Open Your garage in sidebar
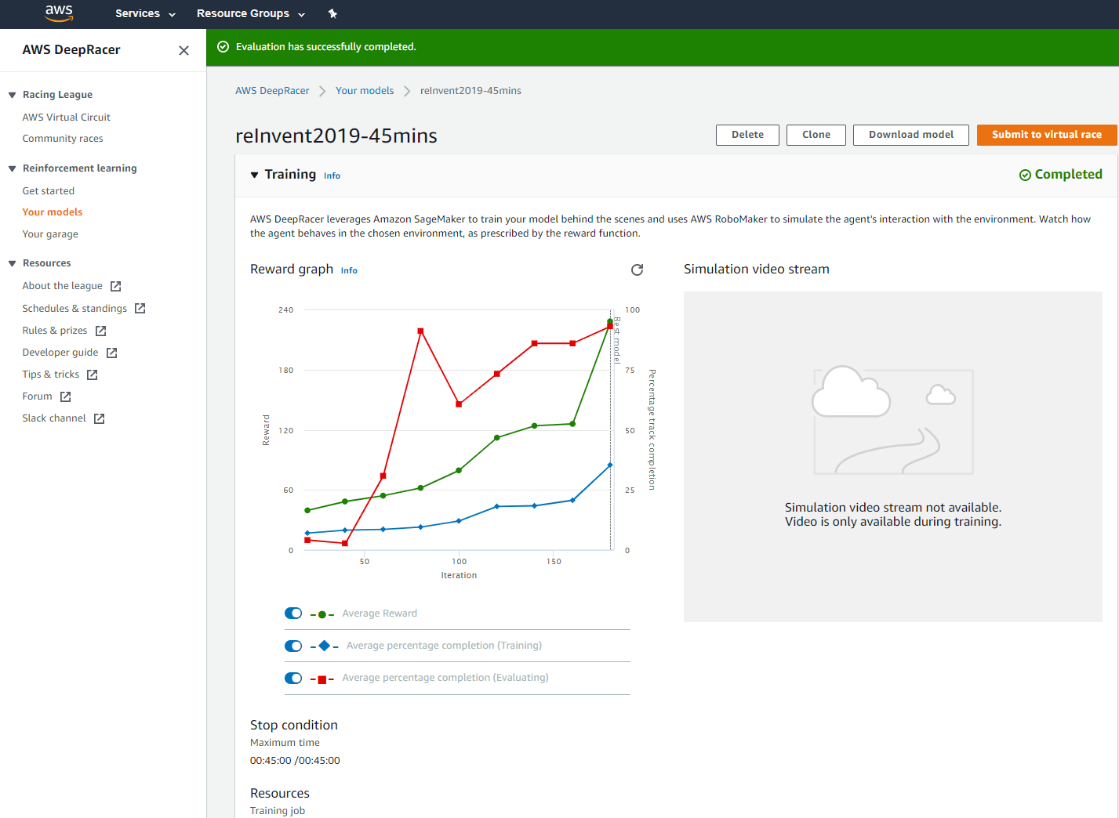Viewport: 1119px width, 818px height. 50,234
